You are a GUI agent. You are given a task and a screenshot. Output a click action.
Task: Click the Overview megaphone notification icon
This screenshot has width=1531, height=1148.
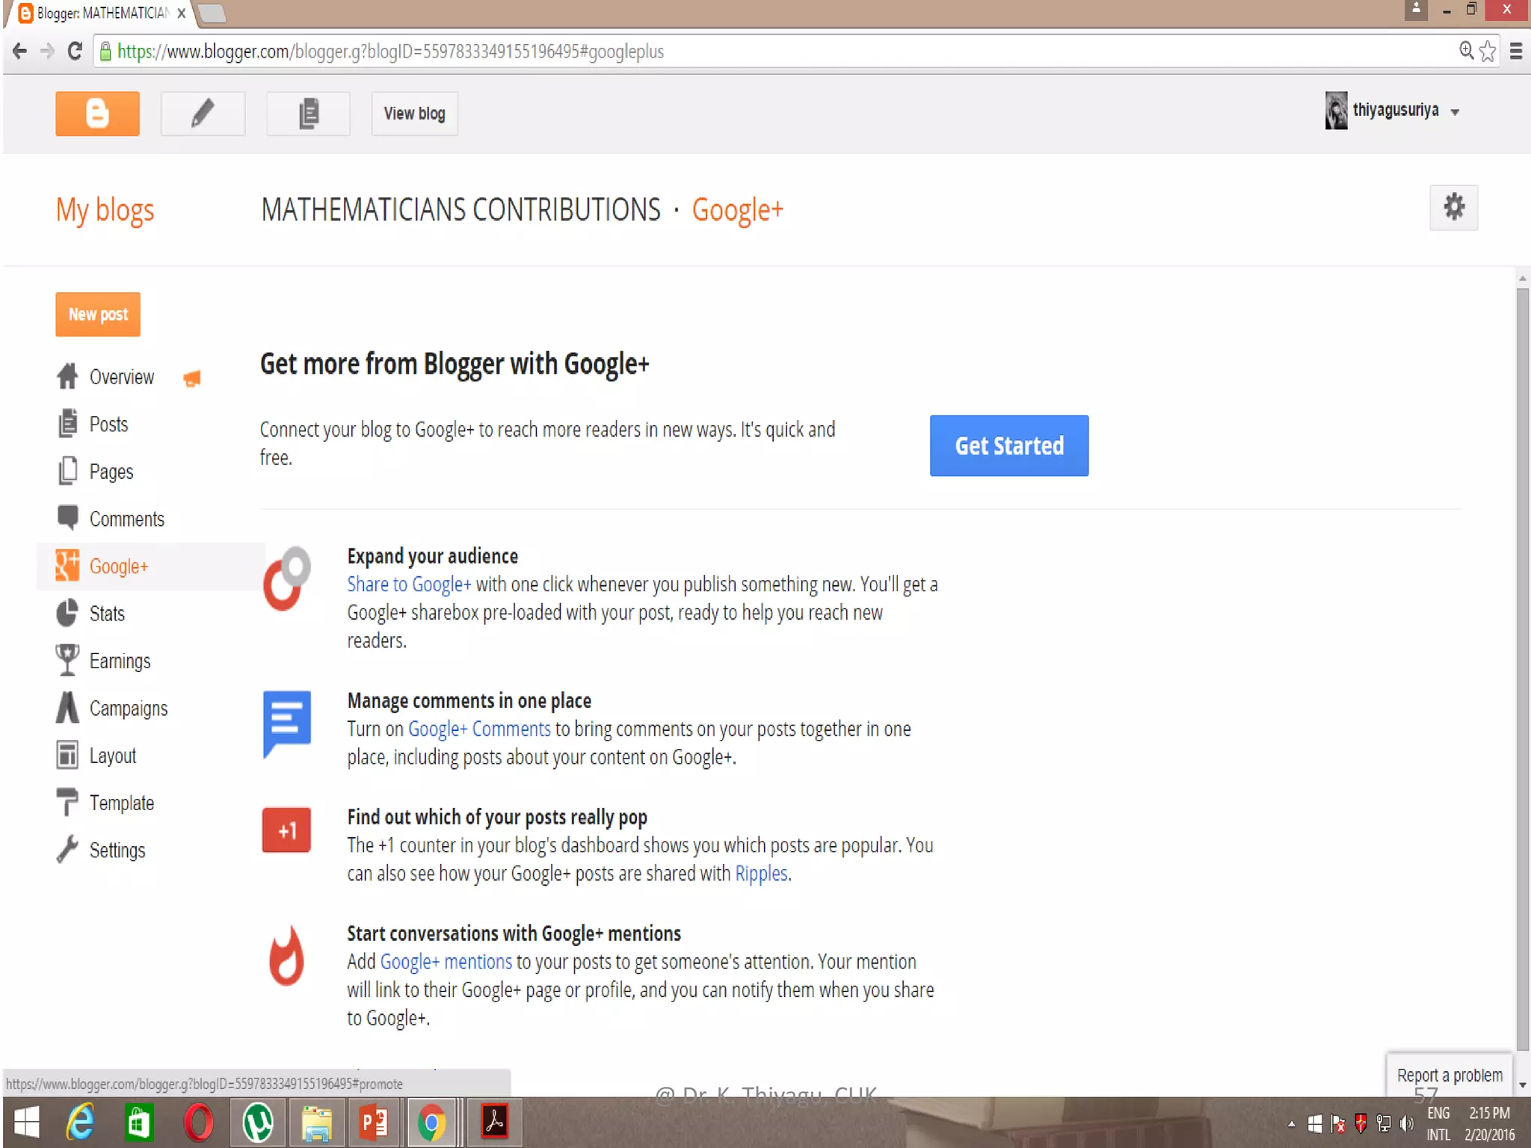tap(192, 379)
